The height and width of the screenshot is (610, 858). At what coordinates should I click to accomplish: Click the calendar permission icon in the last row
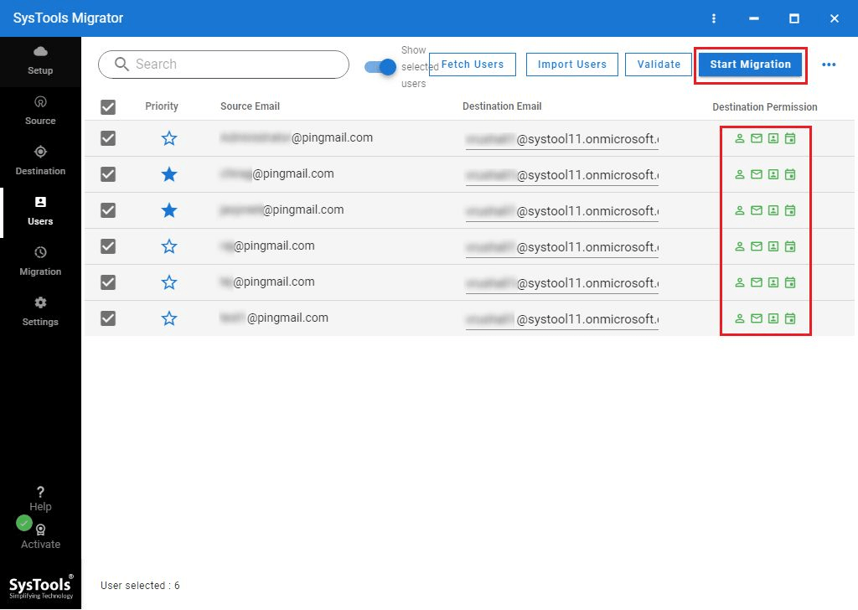click(x=790, y=318)
